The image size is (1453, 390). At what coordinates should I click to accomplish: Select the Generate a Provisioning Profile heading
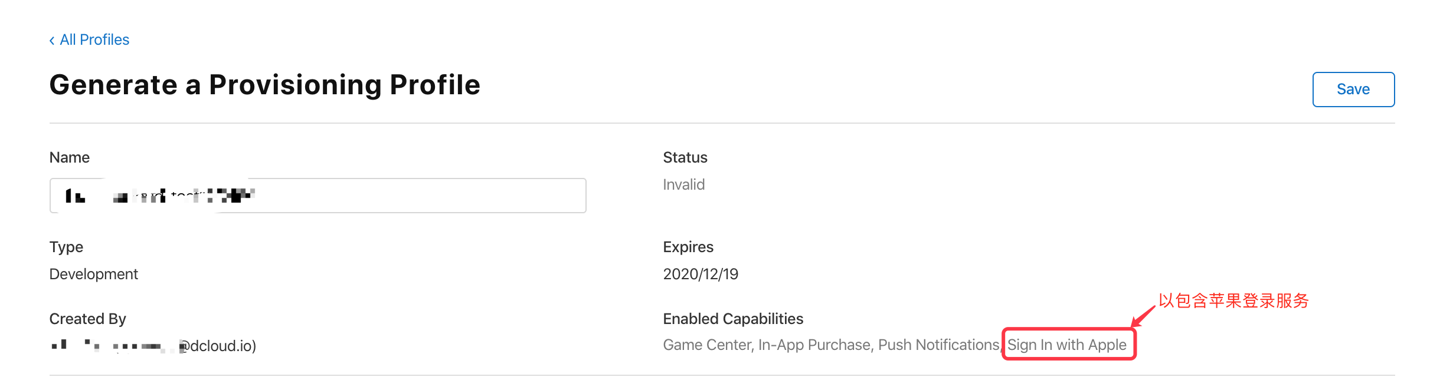(x=265, y=85)
